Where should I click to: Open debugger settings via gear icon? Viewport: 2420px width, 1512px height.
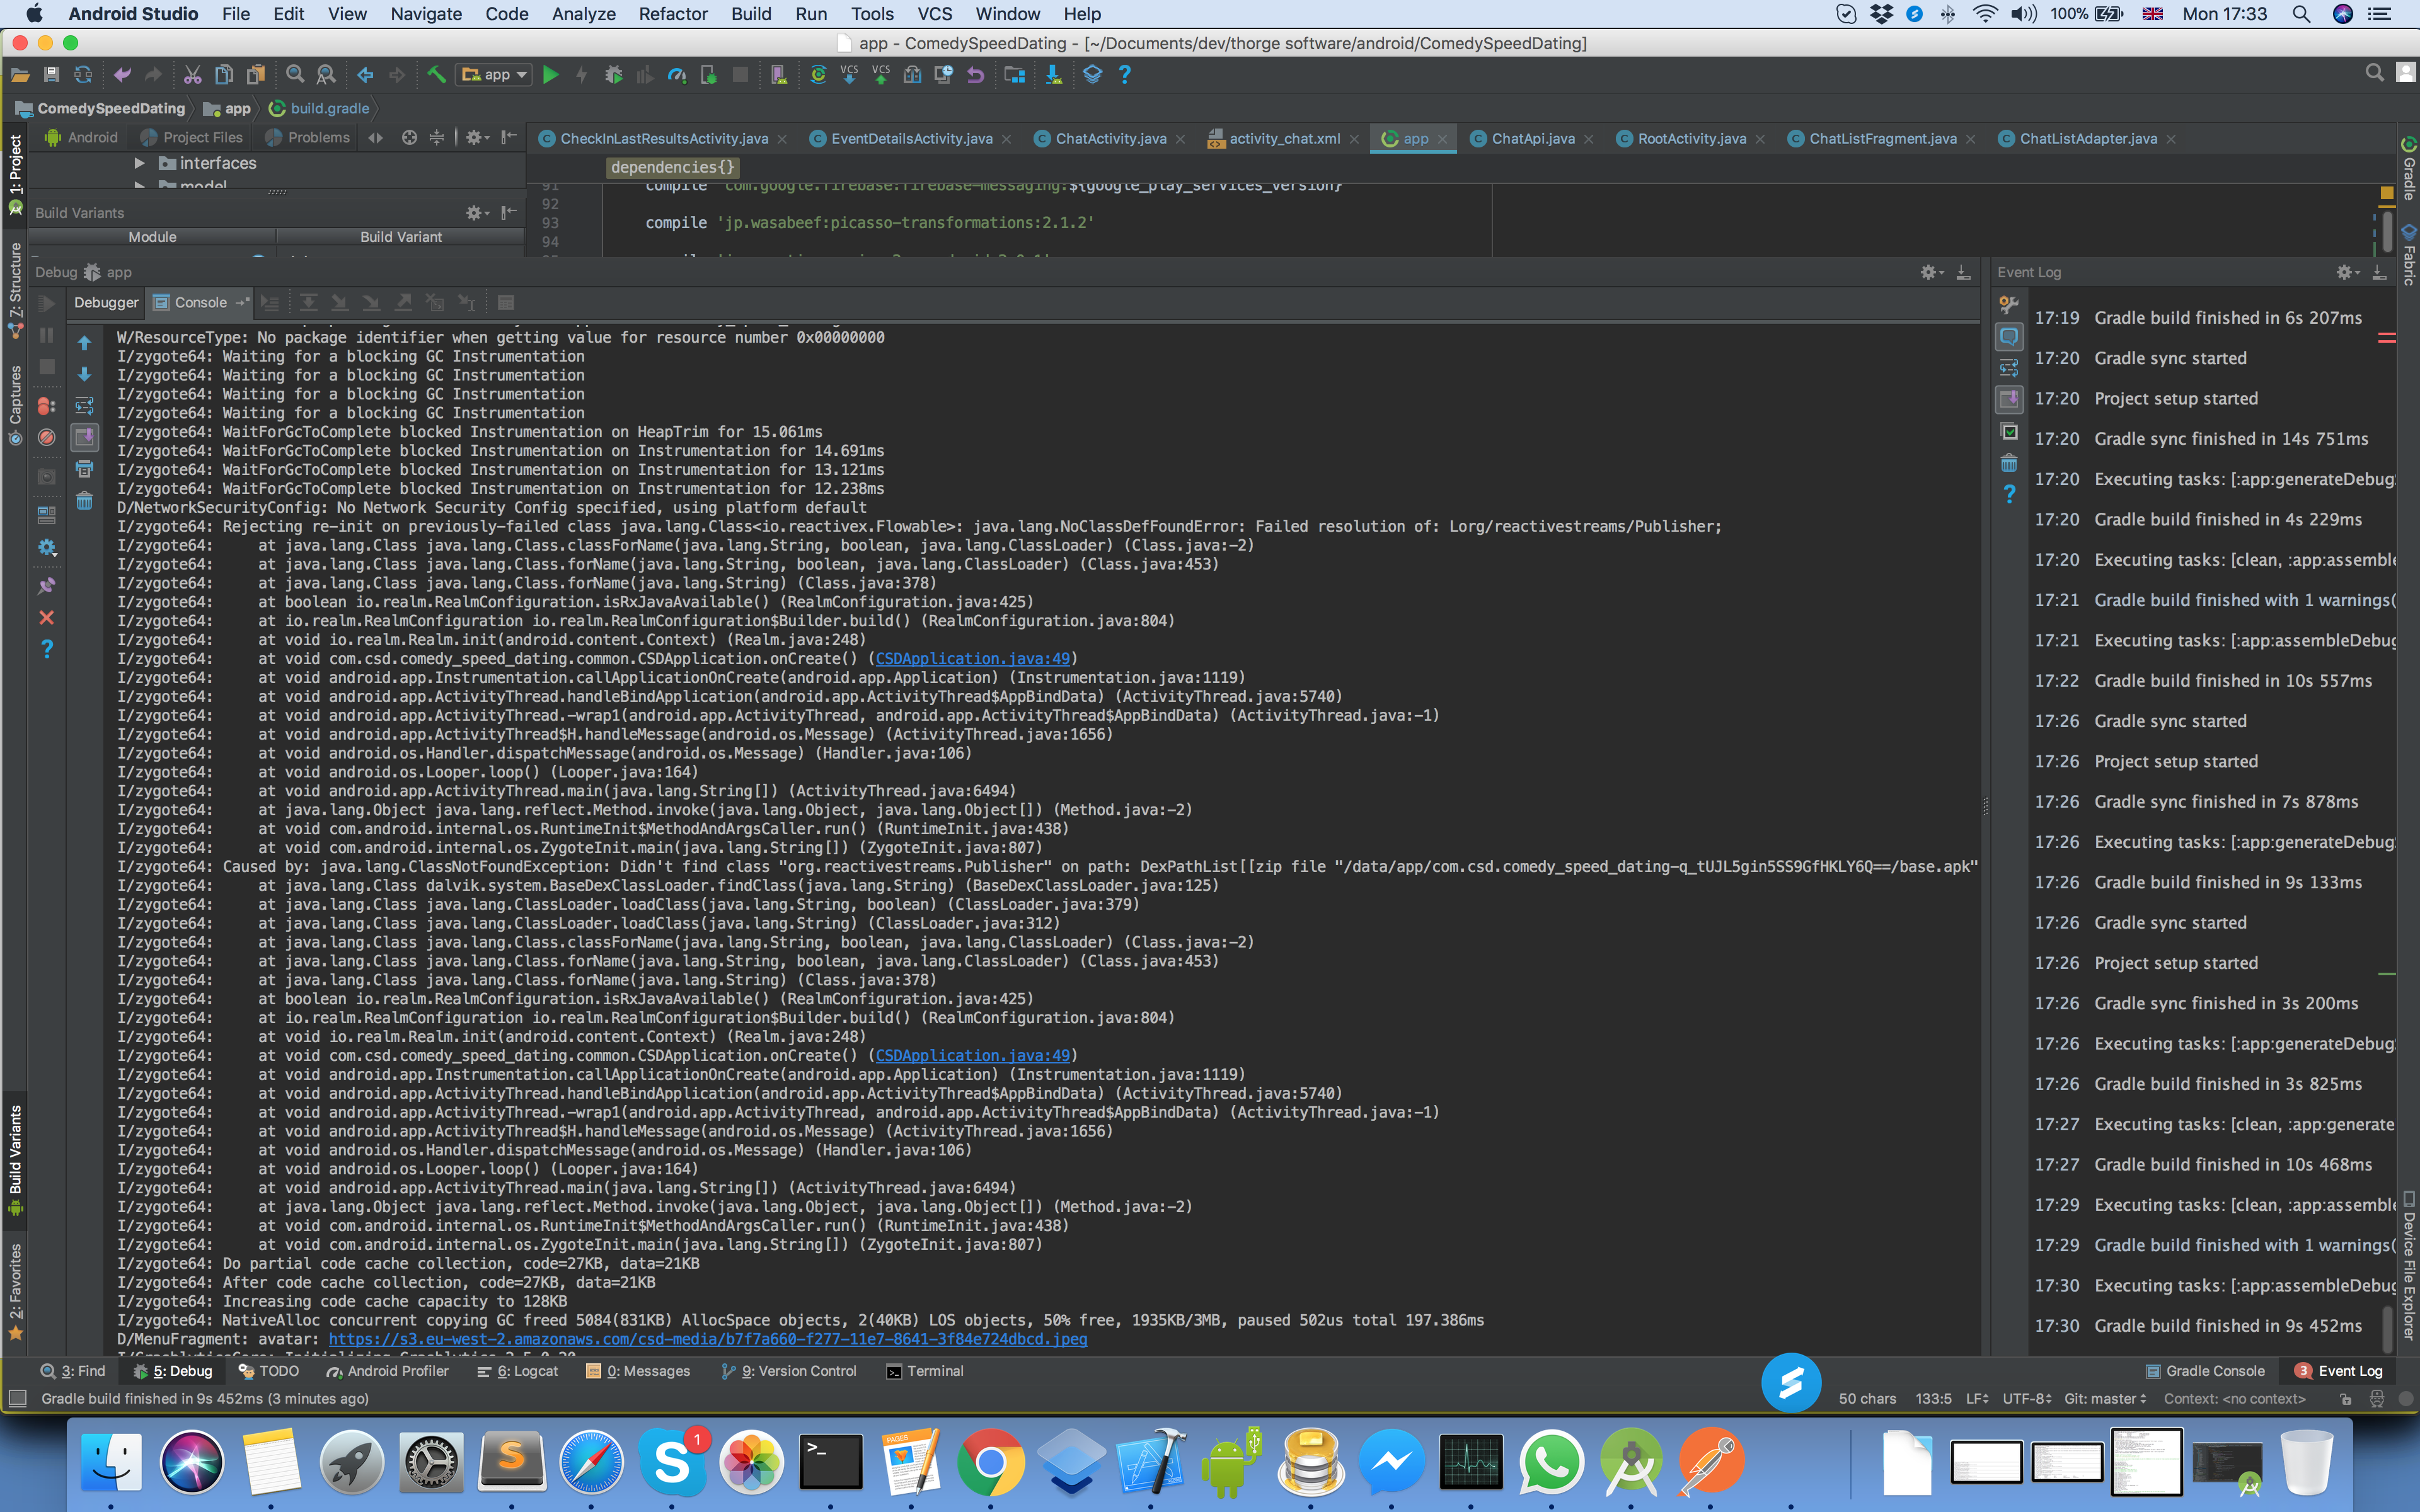tap(47, 548)
